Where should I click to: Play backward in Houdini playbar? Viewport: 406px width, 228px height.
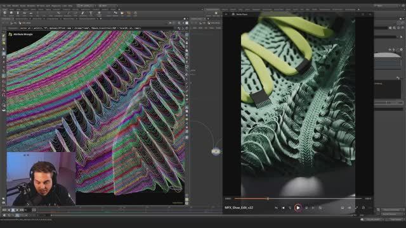point(9,210)
